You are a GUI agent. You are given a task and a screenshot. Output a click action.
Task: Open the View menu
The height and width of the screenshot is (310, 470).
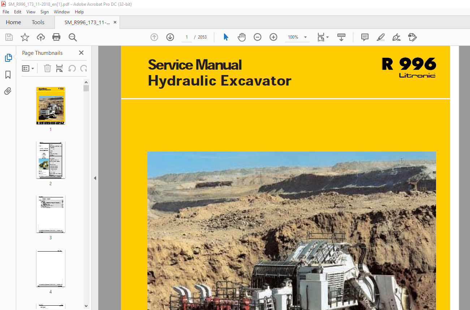31,12
